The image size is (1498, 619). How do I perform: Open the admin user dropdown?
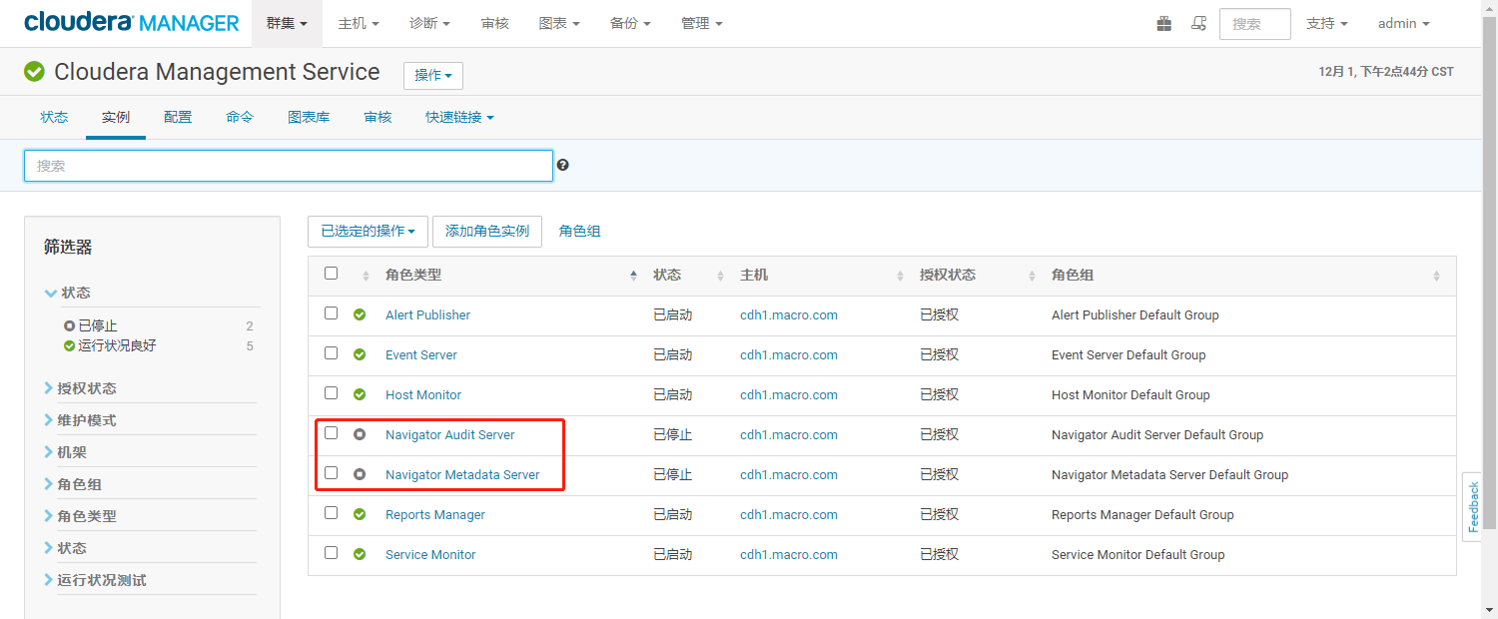(1404, 23)
